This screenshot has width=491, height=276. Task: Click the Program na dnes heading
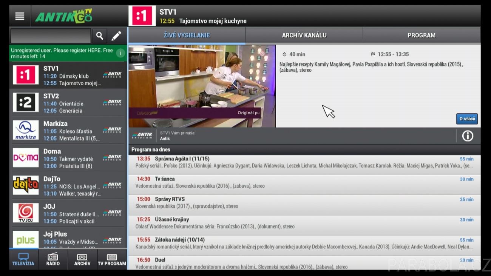pyautogui.click(x=151, y=150)
